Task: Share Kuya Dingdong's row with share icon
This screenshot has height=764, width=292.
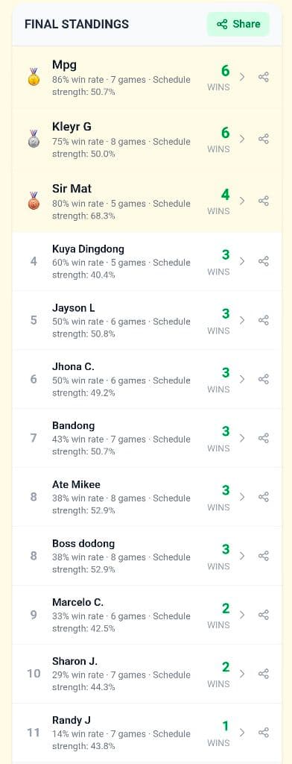Action: pos(263,262)
